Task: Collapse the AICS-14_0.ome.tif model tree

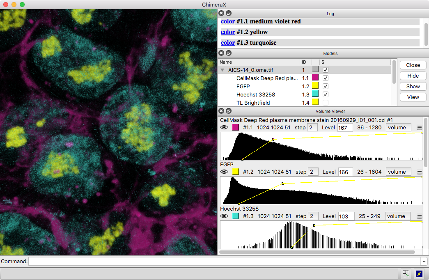Action: (223, 70)
